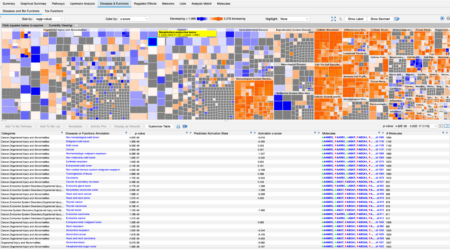Open Pathways tab

pyautogui.click(x=58, y=4)
